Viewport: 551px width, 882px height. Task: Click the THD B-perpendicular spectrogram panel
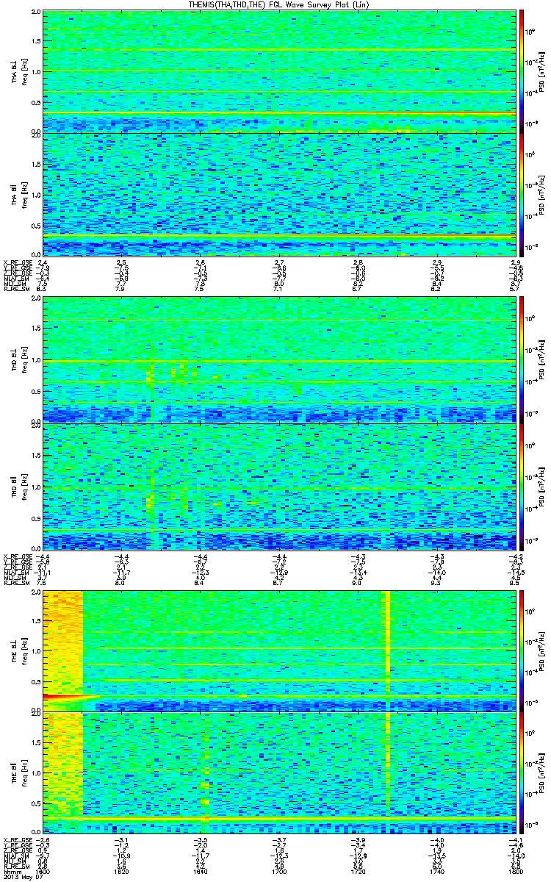278,359
